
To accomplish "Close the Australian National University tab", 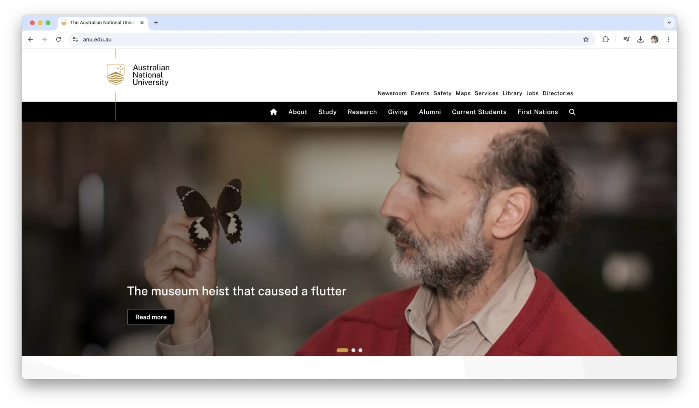I will (142, 23).
